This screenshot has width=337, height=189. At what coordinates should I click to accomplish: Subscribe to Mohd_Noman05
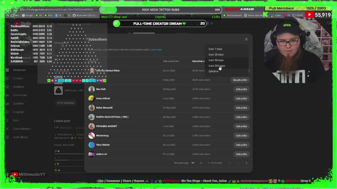(x=241, y=108)
